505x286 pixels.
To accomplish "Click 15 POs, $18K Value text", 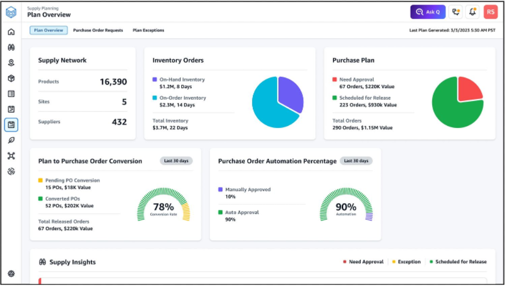I will pyautogui.click(x=68, y=188).
